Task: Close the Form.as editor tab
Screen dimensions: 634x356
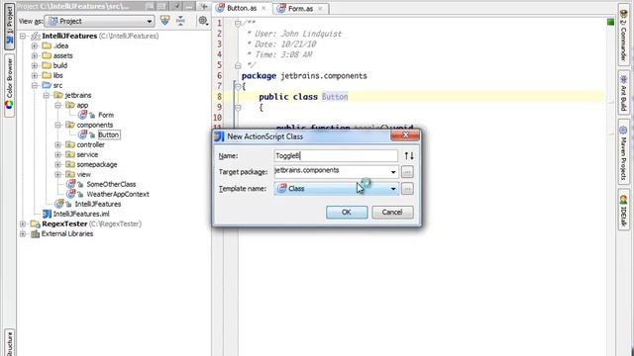Action: tap(320, 9)
